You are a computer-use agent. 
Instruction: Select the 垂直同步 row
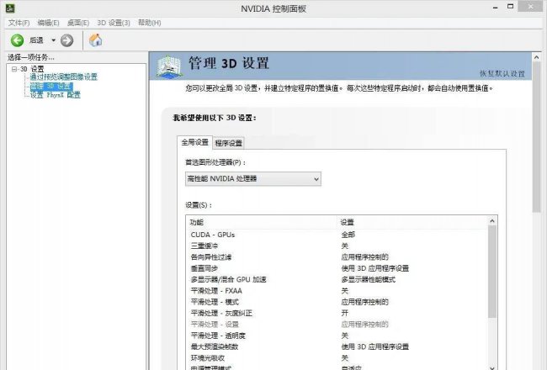tap(337, 268)
